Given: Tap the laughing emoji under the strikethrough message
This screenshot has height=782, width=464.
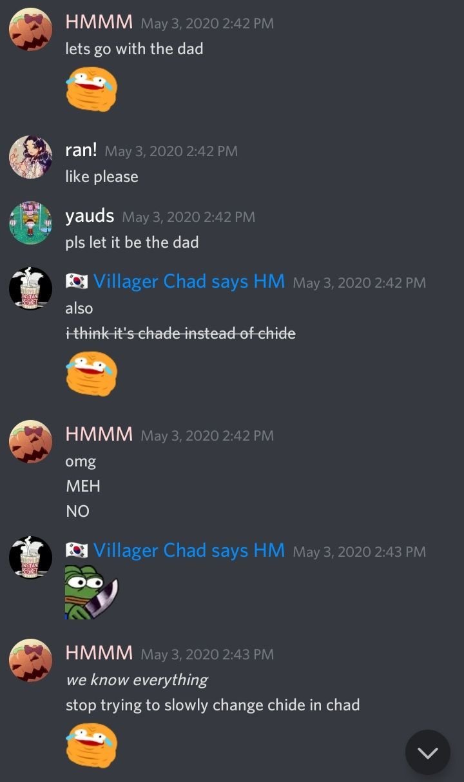Looking at the screenshot, I should point(92,374).
